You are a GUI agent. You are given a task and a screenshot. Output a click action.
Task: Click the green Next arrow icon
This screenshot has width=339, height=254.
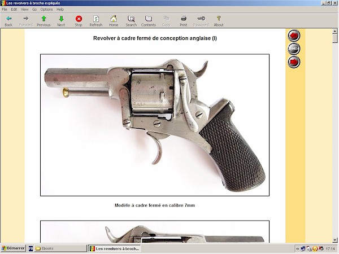tap(61, 21)
